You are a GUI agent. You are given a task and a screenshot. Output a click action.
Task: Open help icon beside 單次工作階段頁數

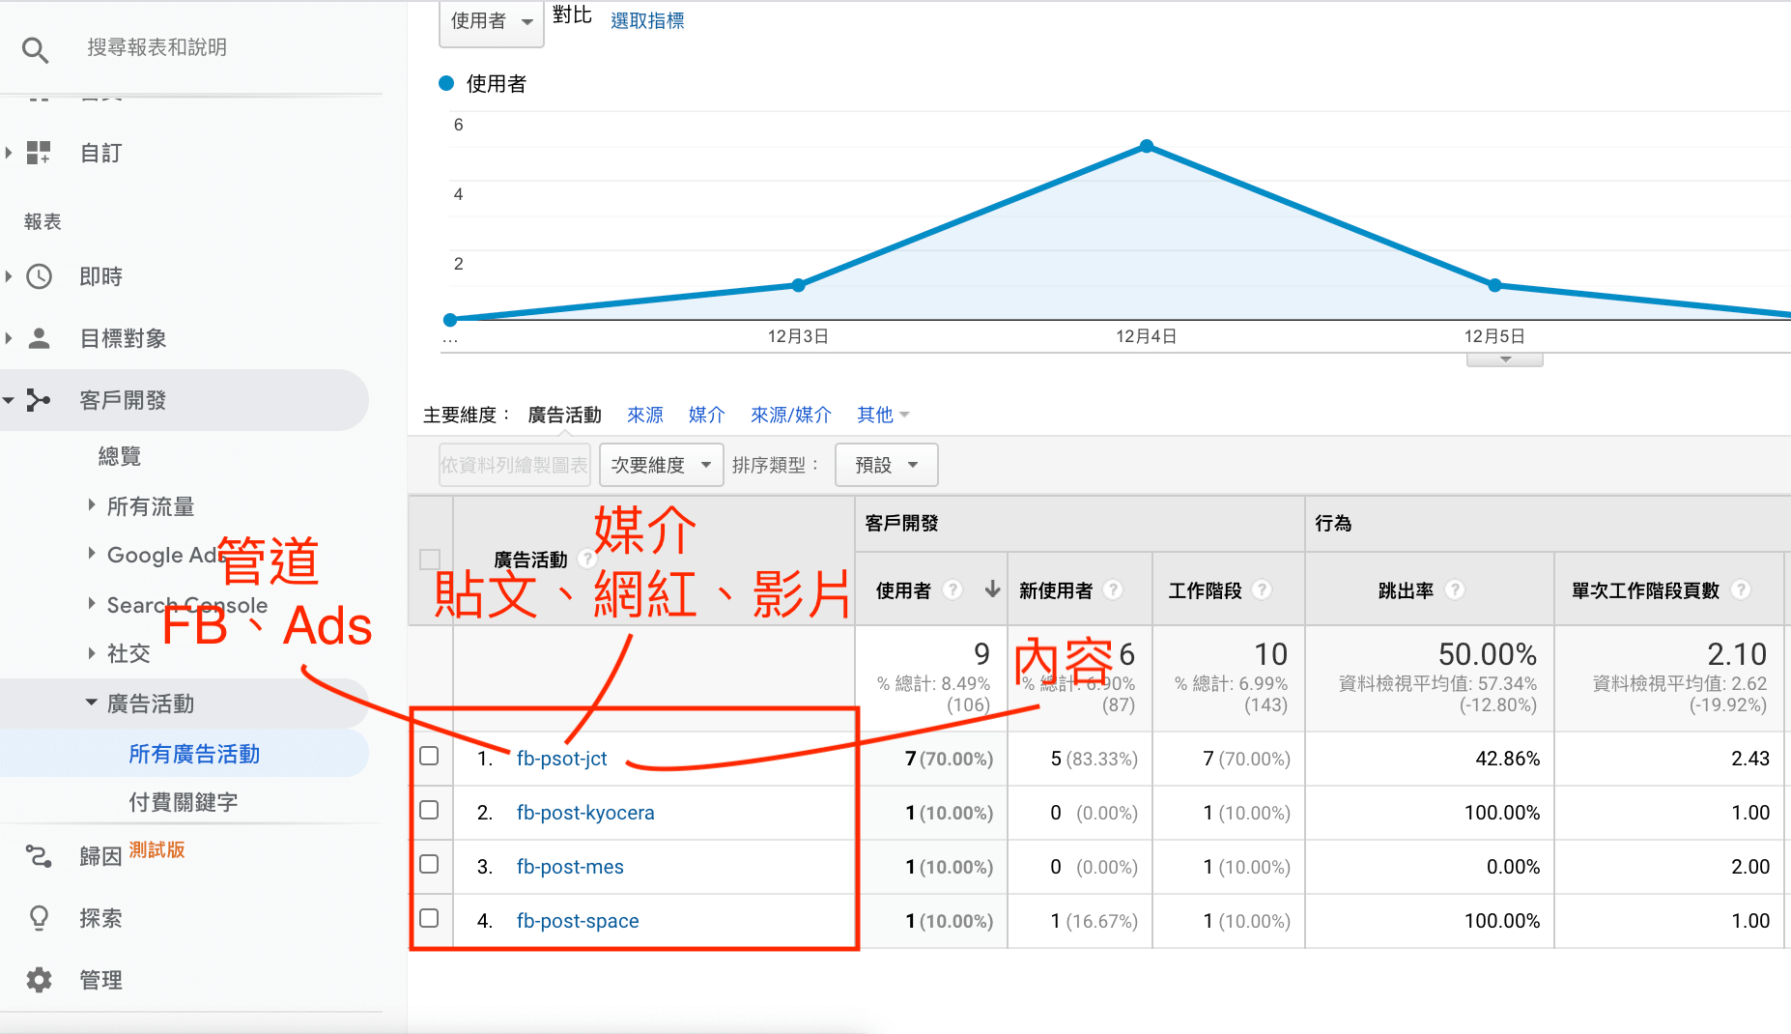click(1741, 589)
